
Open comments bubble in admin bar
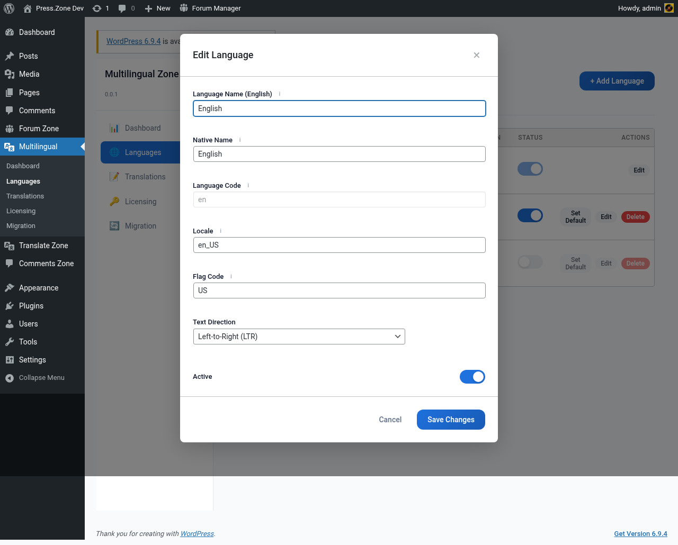point(122,8)
